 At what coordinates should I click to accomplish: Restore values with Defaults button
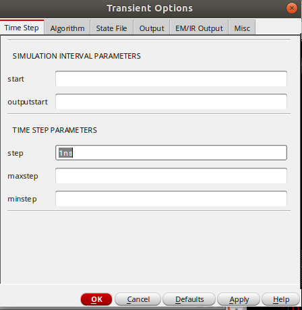(189, 299)
